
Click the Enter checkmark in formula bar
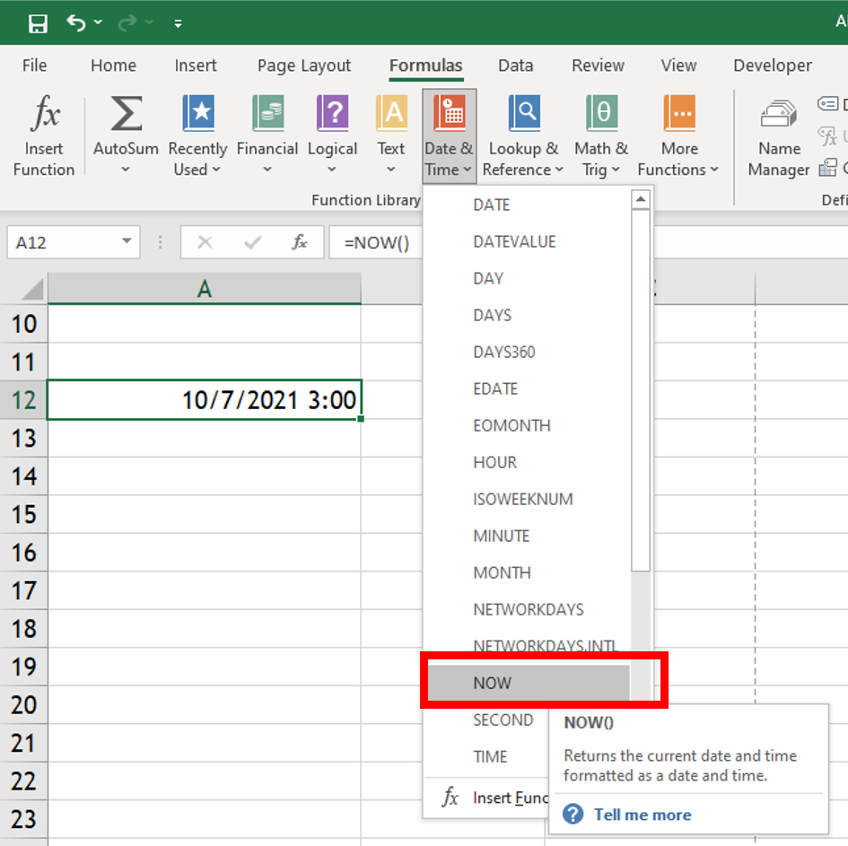click(252, 241)
